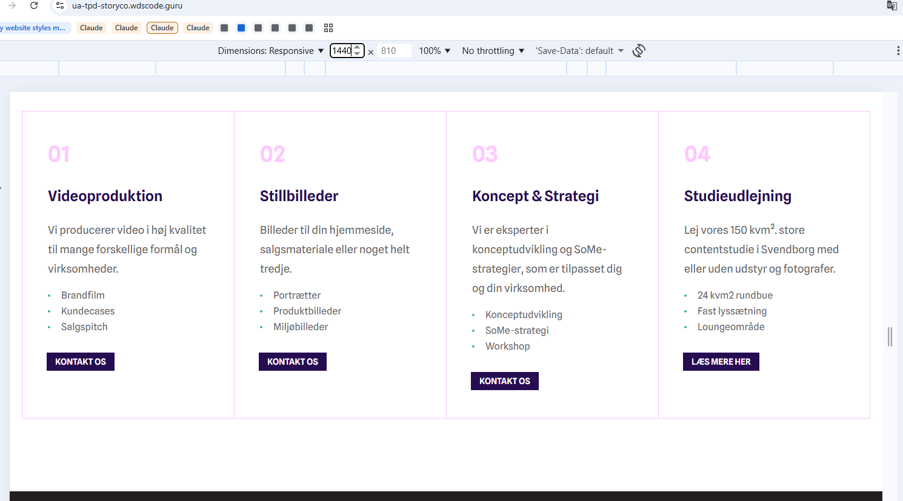Screen dimensions: 903x501
Task: Open the tab groups grid icon
Action: pos(328,28)
